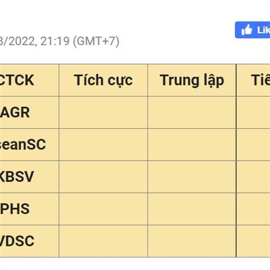Image resolution: width=270 pixels, height=270 pixels.
Task: Click the AseanSC row label
Action: [23, 144]
